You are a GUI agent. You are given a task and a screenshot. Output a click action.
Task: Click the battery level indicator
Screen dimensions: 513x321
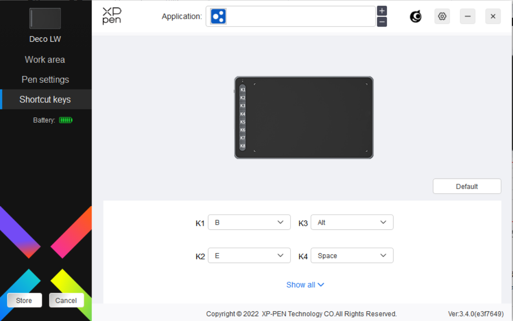click(65, 120)
